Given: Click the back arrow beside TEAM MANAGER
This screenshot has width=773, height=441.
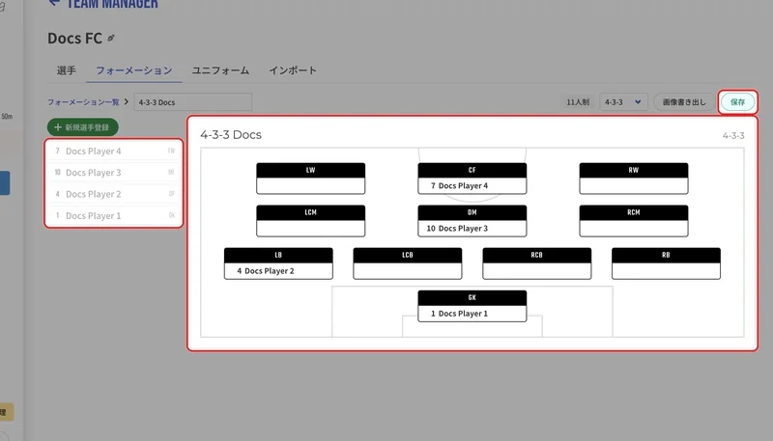Looking at the screenshot, I should (x=54, y=3).
